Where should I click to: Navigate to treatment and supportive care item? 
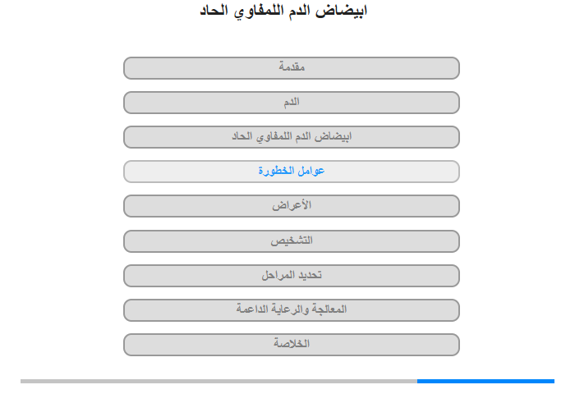click(x=292, y=310)
